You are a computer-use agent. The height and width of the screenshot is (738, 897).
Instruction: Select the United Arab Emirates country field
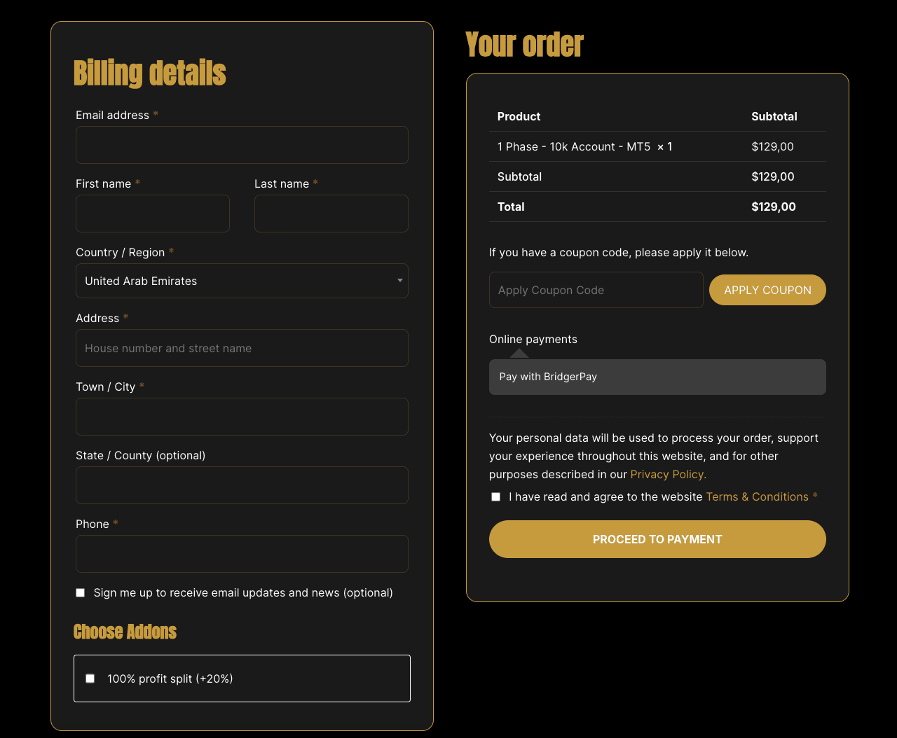(x=242, y=281)
